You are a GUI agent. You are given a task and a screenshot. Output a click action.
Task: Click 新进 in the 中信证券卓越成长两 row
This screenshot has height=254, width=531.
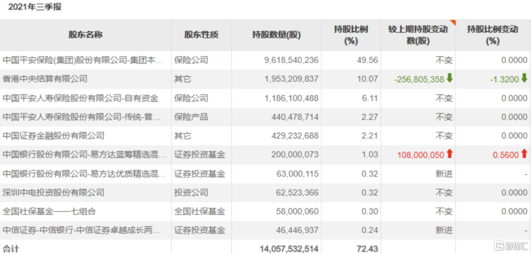444,230
